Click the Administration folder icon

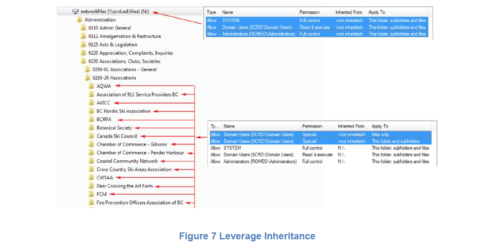click(79, 19)
